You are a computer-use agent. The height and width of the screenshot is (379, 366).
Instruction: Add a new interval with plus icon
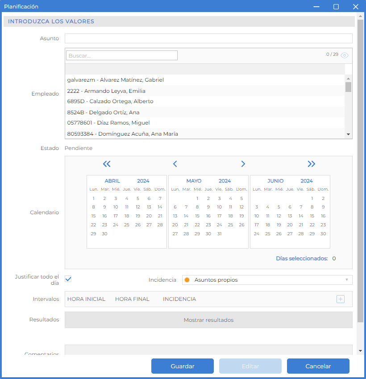(341, 299)
